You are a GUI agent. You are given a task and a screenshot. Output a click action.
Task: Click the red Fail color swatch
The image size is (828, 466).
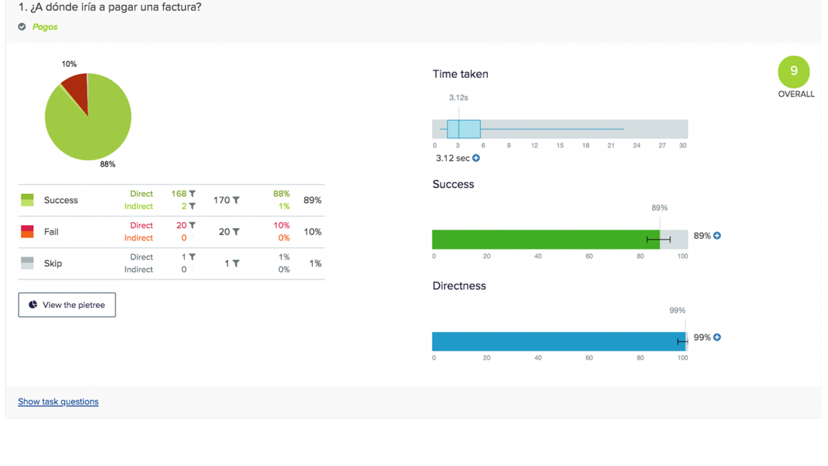pyautogui.click(x=27, y=232)
